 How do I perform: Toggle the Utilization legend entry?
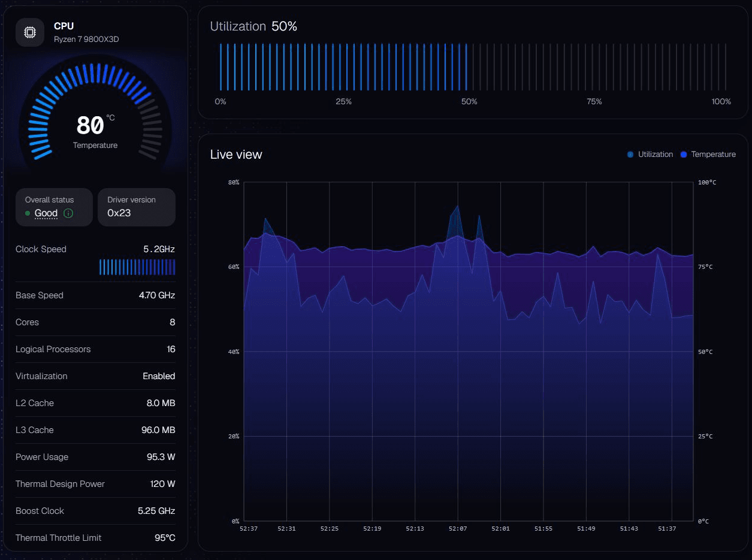(x=650, y=155)
